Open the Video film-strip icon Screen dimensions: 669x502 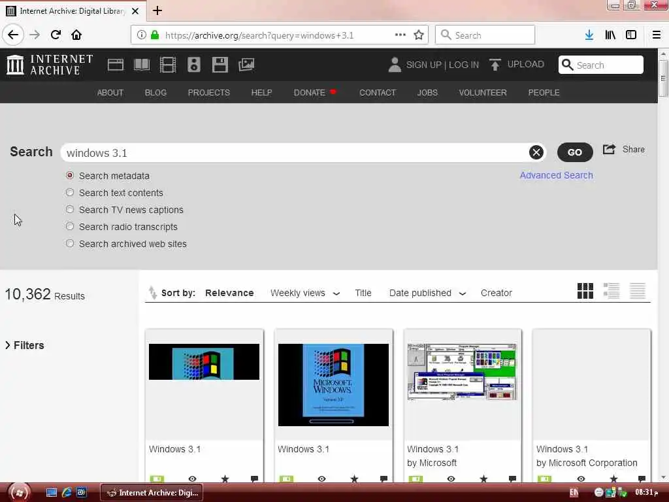(168, 65)
